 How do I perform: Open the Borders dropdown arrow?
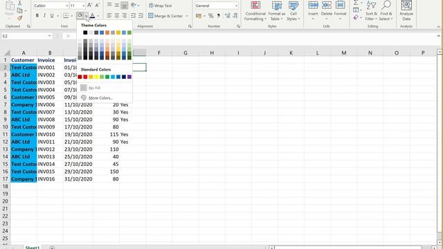tap(72, 16)
